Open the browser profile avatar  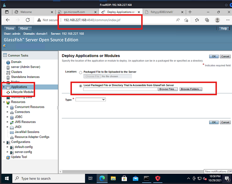point(217,20)
